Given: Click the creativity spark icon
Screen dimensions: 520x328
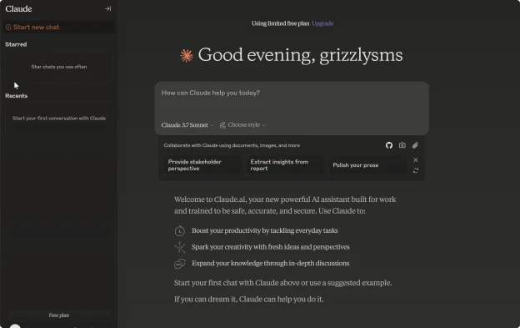Looking at the screenshot, I should pyautogui.click(x=179, y=247).
